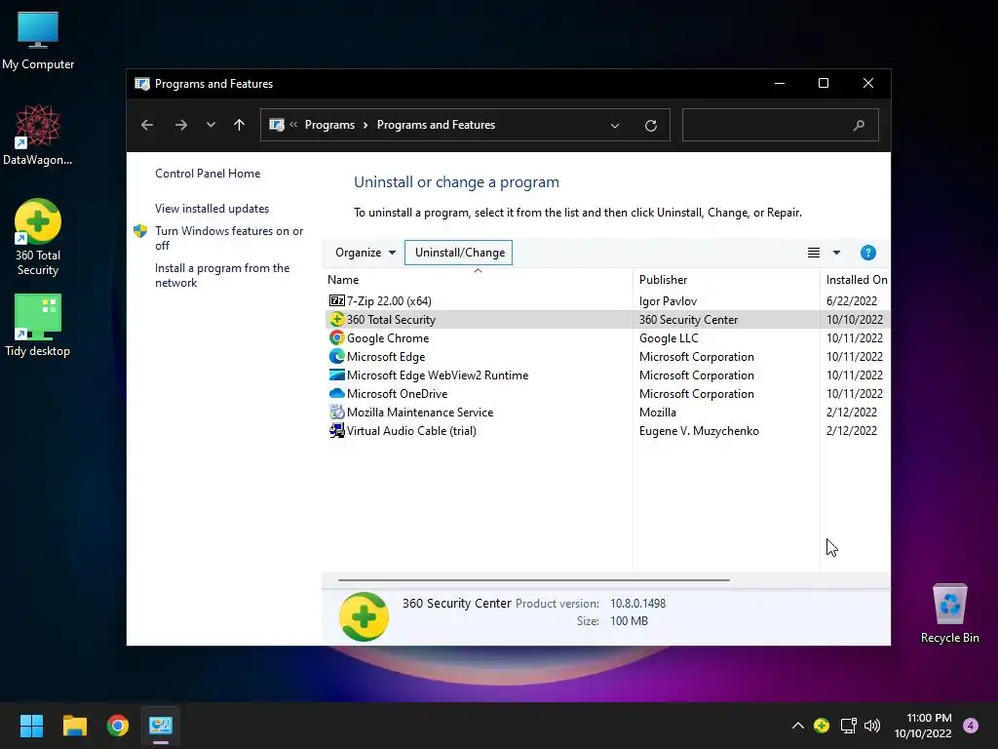998x749 pixels.
Task: Go forward in navigation history
Action: coord(181,125)
